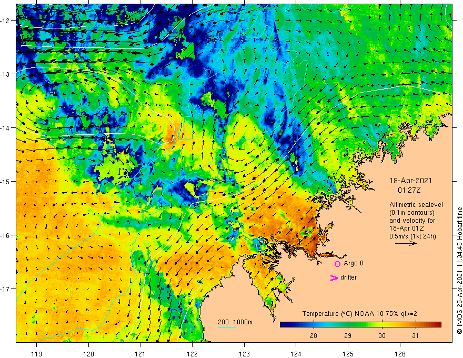The image size is (463, 358).
Task: Click the '(0.1m contours)' text
Action: click(412, 213)
